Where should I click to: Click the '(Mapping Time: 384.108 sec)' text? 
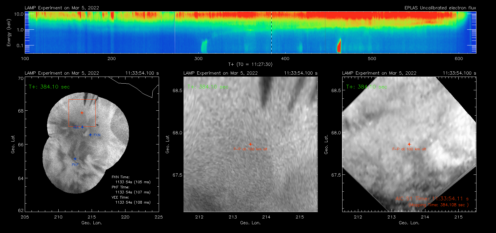coord(439,205)
